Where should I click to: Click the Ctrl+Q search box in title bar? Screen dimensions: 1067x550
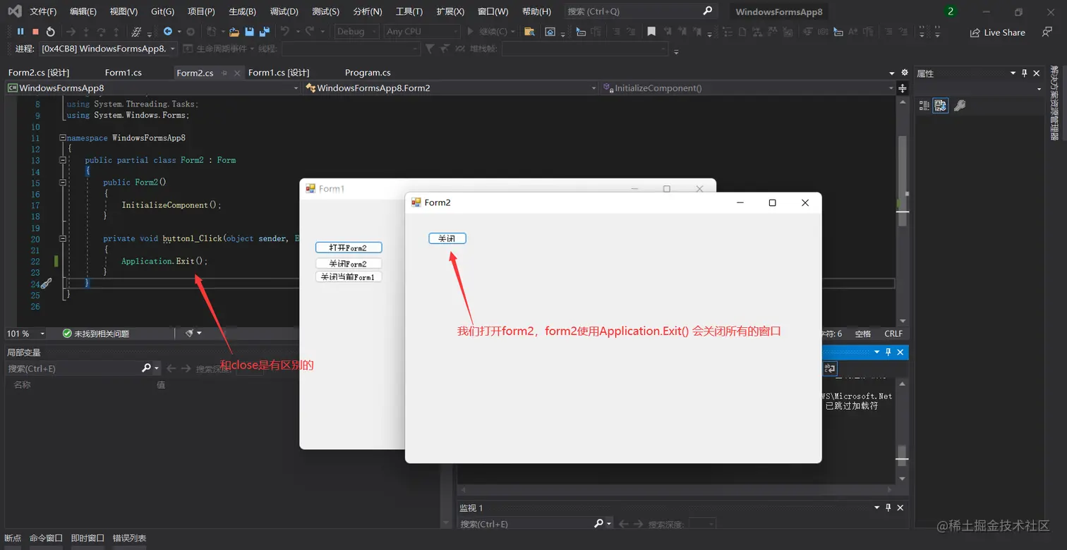coord(641,11)
